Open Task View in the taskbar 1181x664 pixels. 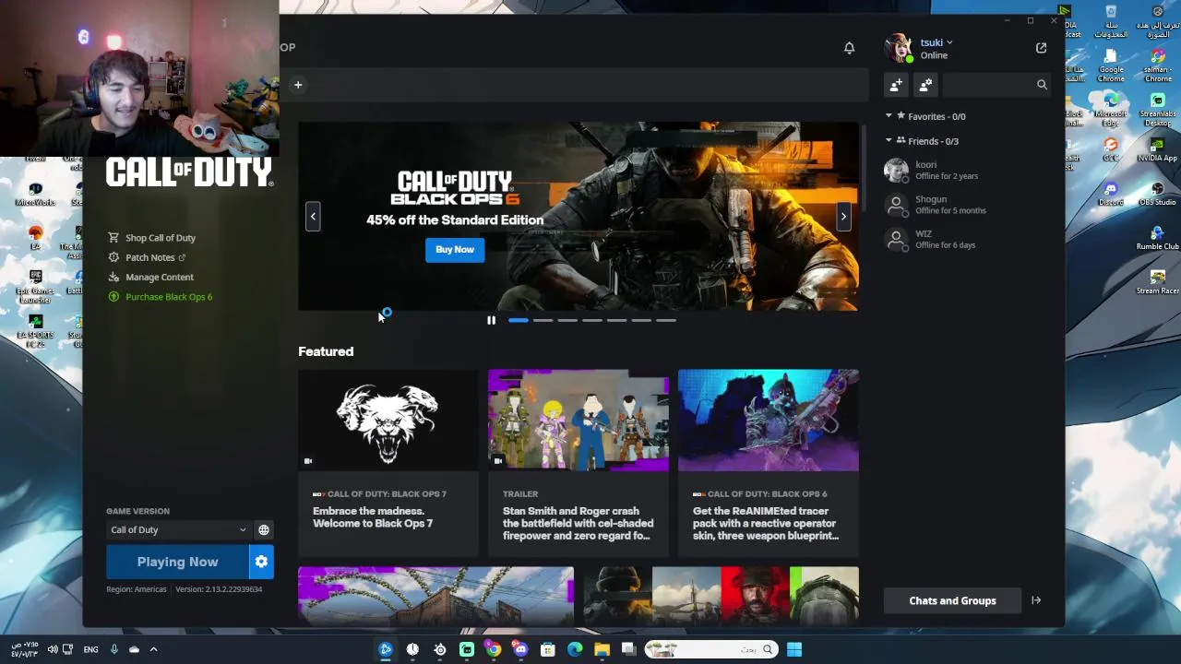tap(628, 649)
